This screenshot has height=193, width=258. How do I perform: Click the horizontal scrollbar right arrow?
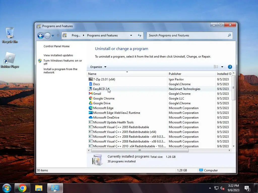pos(229,150)
